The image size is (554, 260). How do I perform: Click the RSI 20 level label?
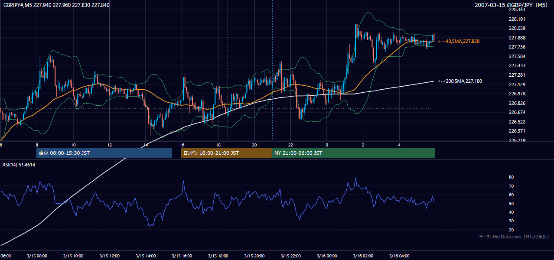pyautogui.click(x=511, y=230)
